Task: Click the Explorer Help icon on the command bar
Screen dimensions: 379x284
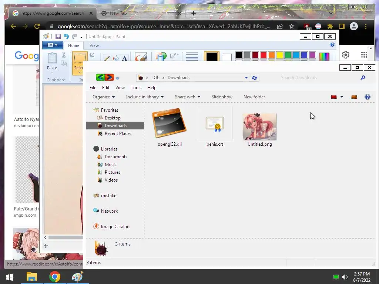Action: [x=368, y=97]
